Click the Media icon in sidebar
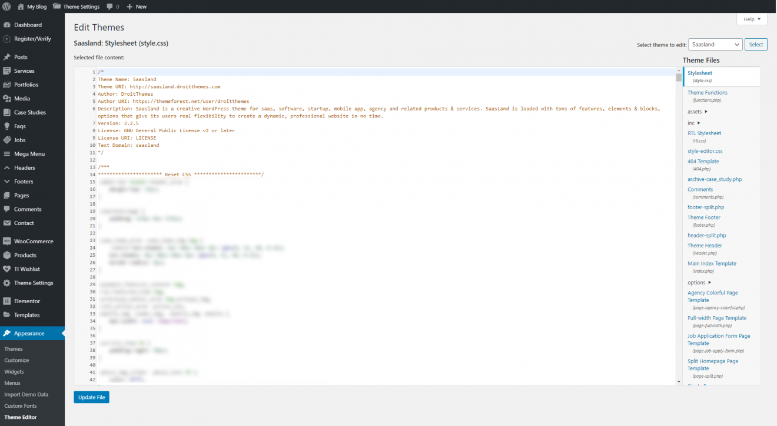The width and height of the screenshot is (777, 426). click(x=7, y=99)
